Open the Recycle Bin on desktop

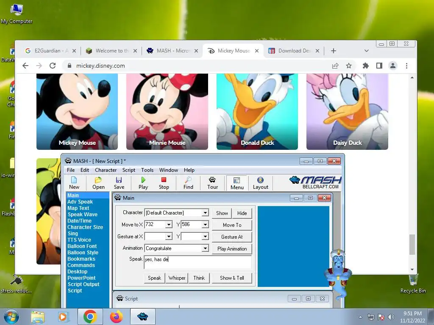pos(413,283)
